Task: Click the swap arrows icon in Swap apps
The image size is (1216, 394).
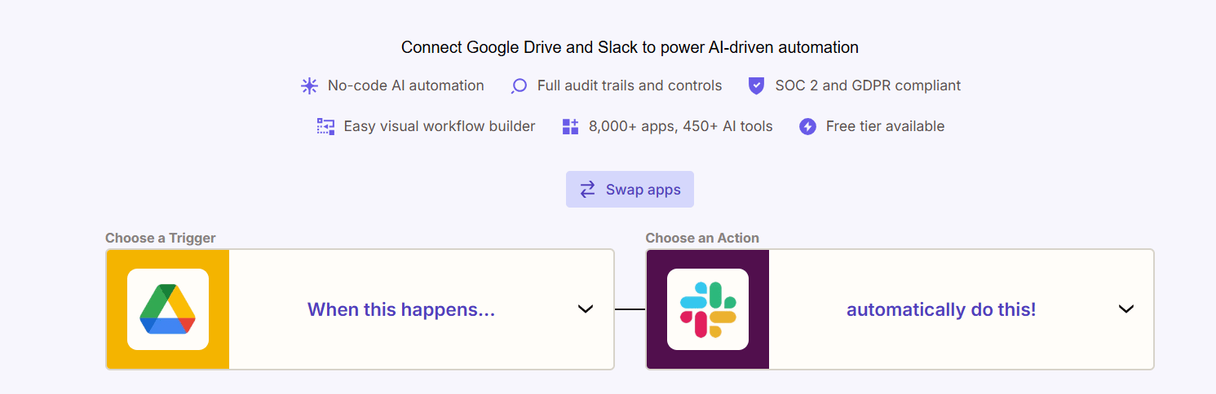Action: click(587, 190)
